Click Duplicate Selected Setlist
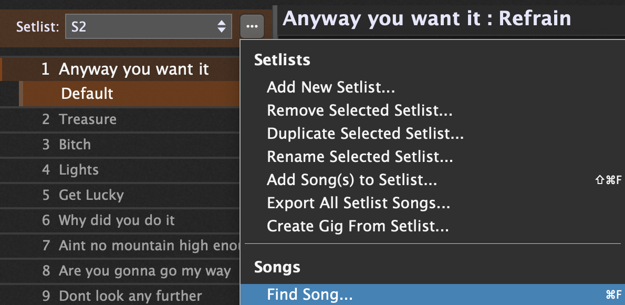The height and width of the screenshot is (305, 625). (x=365, y=134)
